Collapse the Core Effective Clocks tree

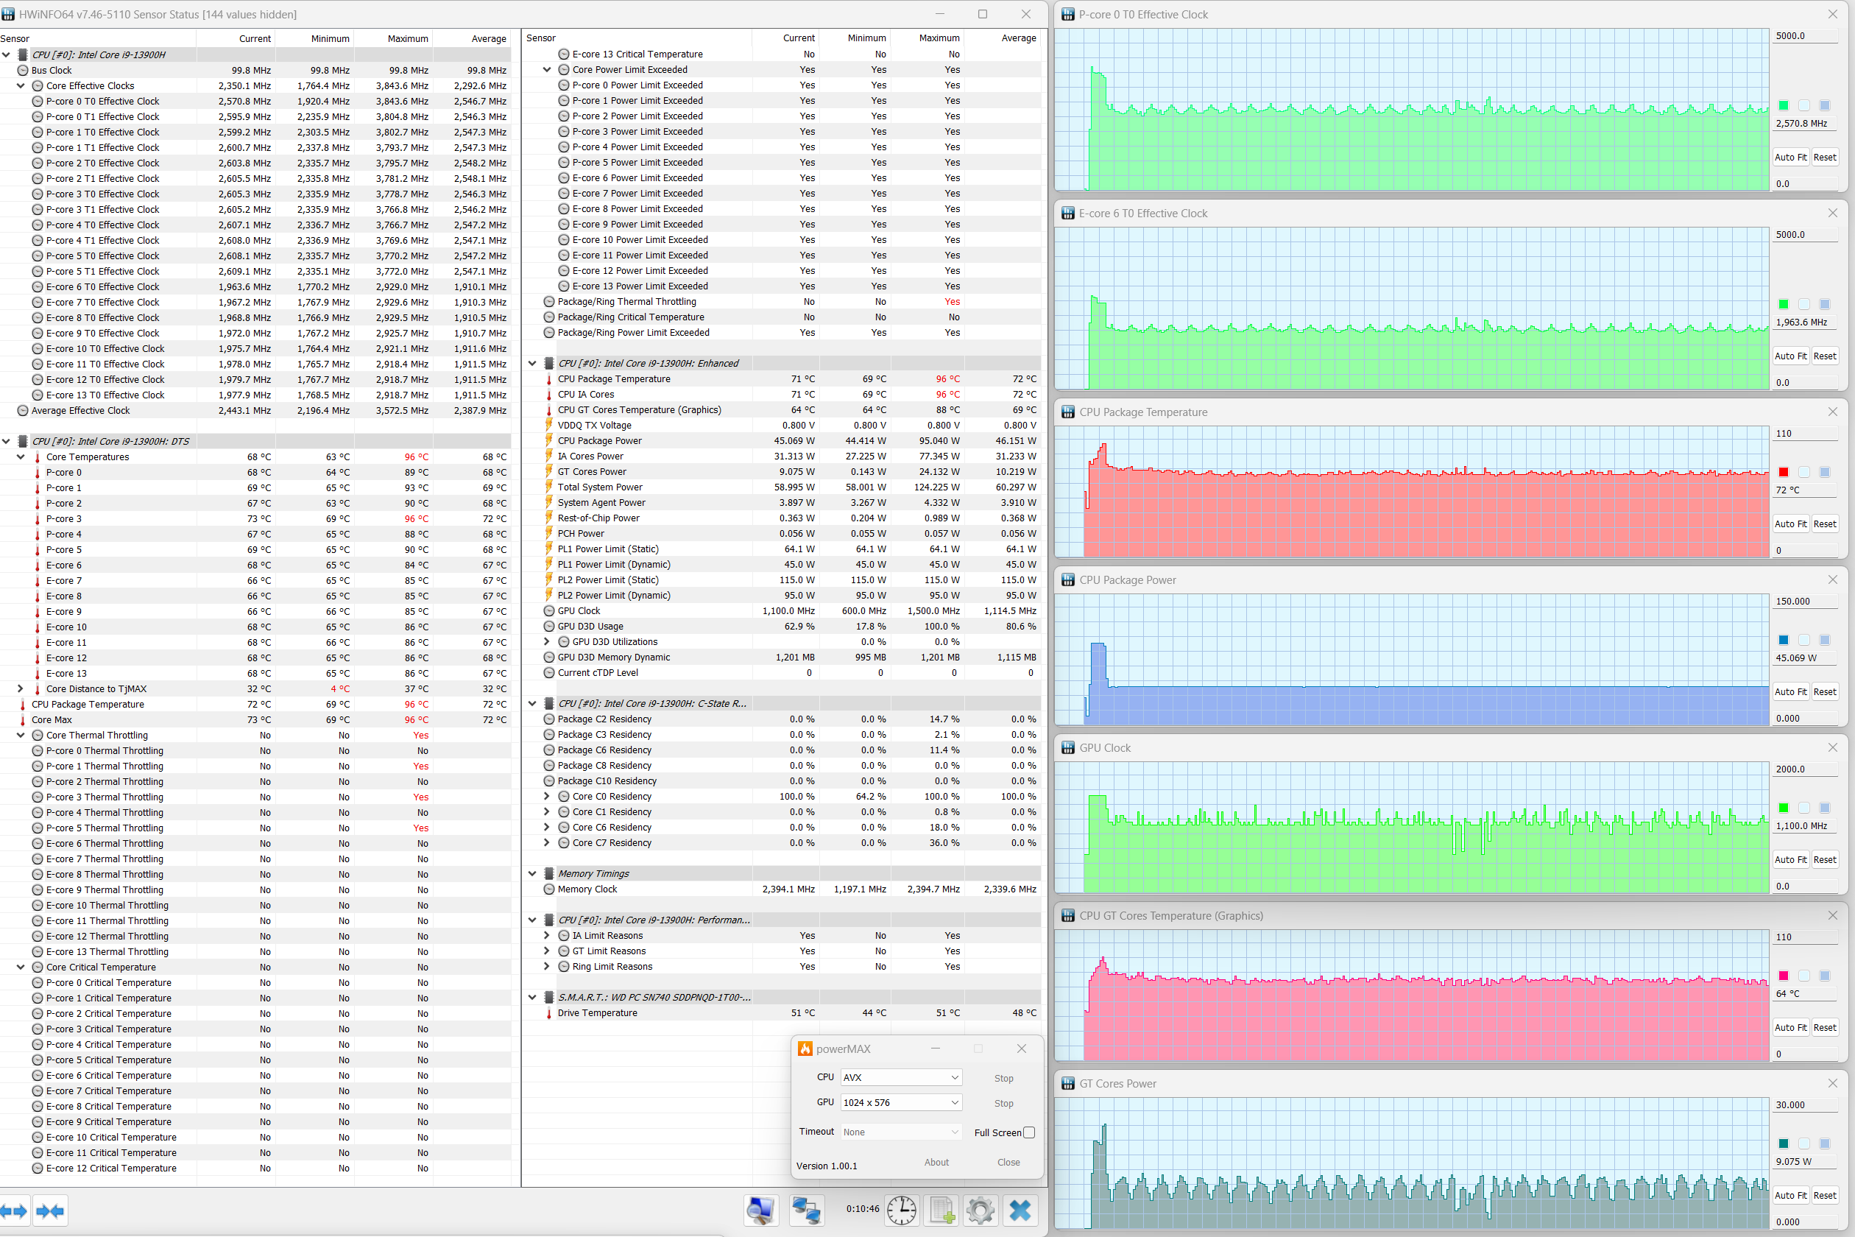[21, 86]
